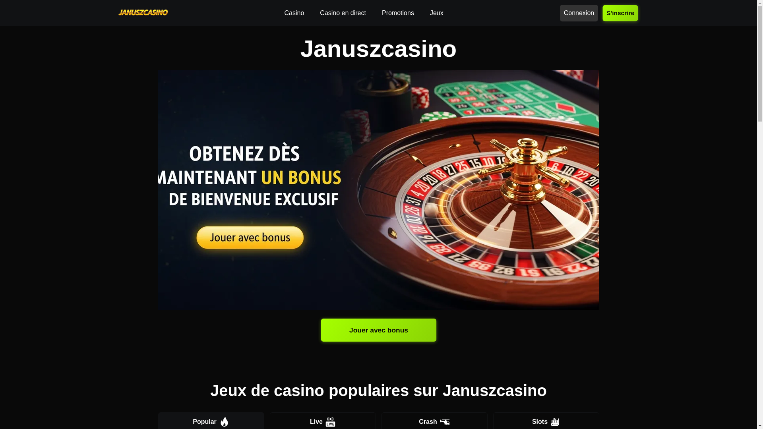The height and width of the screenshot is (429, 763).
Task: Select the Crash games tab
Action: tap(434, 421)
